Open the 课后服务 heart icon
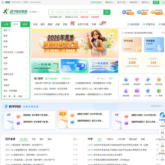Screen dimensions: 165x165 [137, 79]
